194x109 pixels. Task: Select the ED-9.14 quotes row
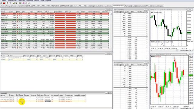pyautogui.click(x=55, y=28)
